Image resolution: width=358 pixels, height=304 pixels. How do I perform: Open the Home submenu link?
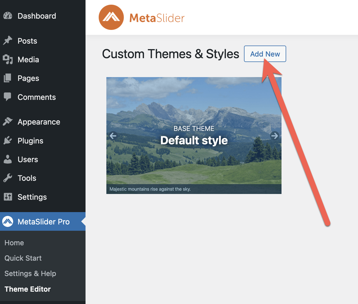(x=14, y=243)
